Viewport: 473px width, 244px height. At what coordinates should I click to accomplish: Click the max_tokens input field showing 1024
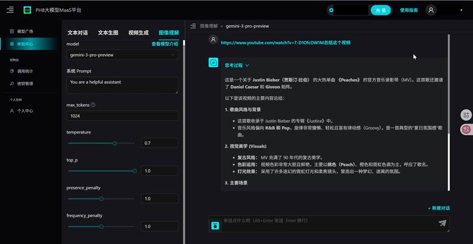click(122, 116)
